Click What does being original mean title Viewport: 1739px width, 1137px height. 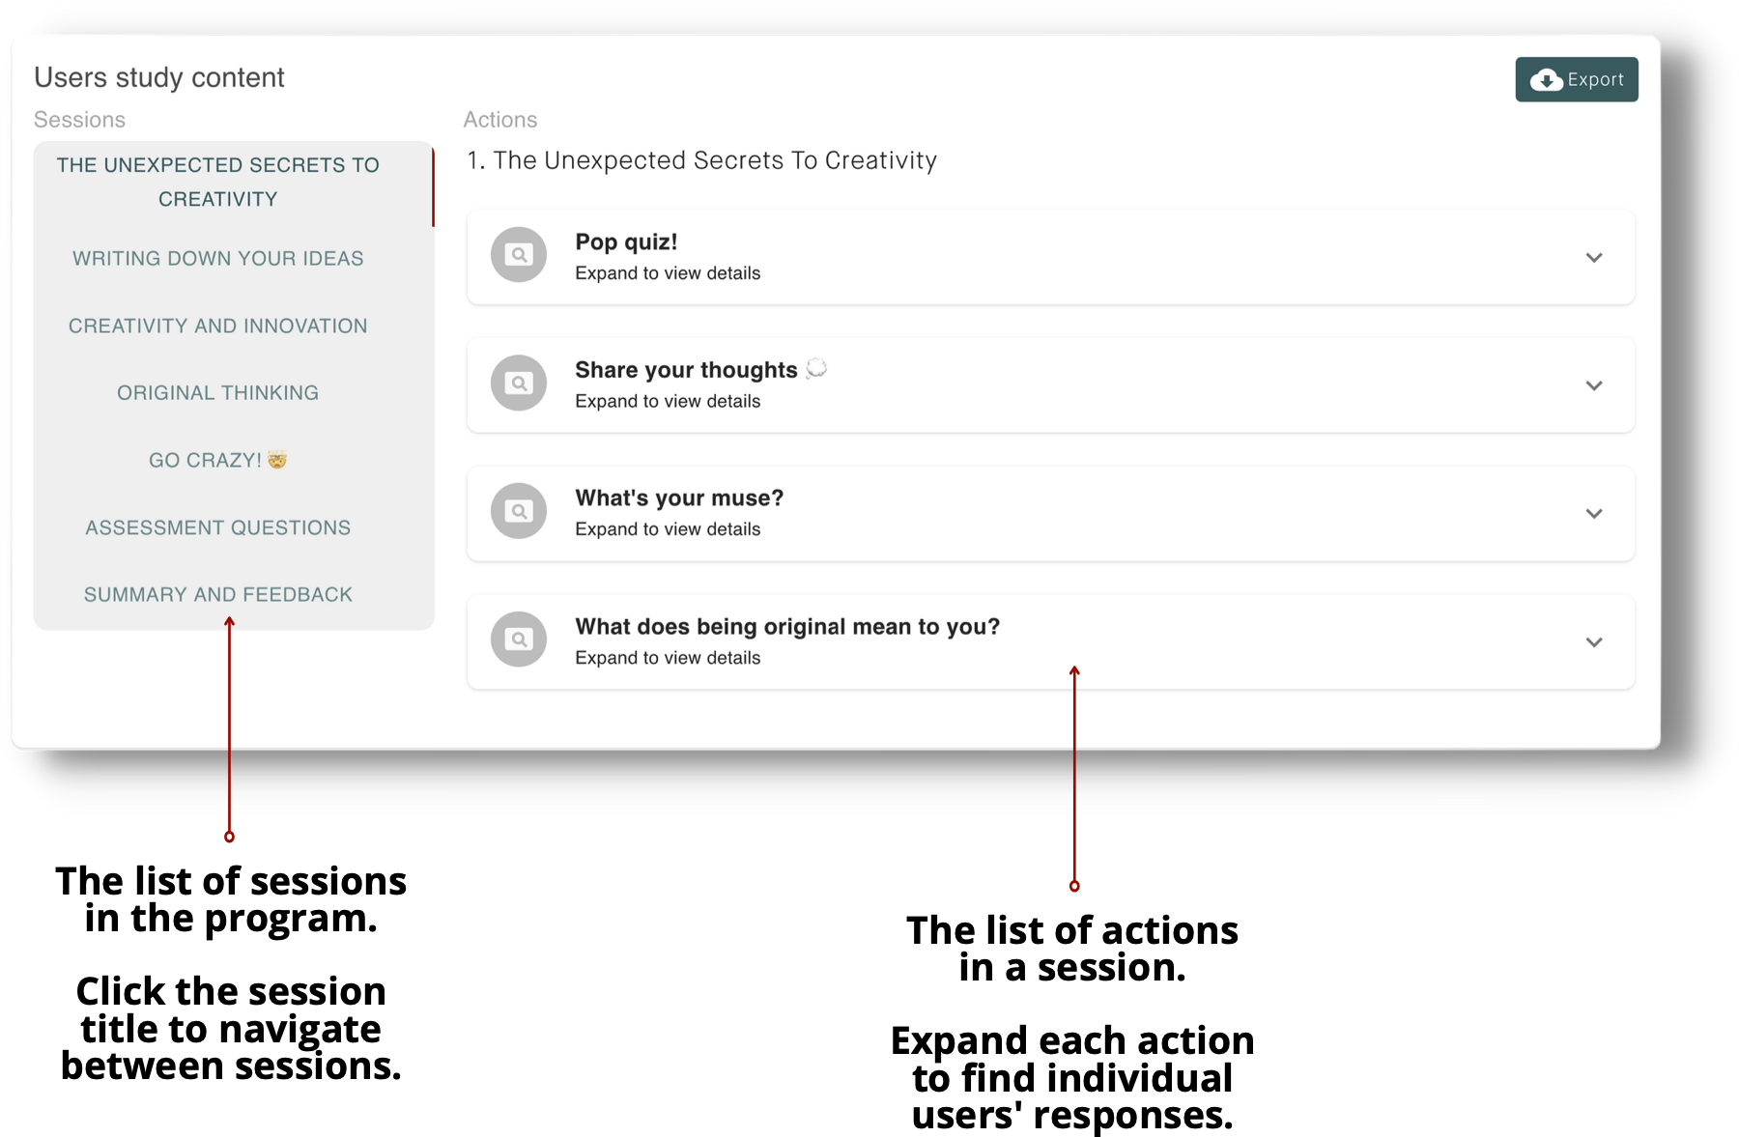pos(787,627)
